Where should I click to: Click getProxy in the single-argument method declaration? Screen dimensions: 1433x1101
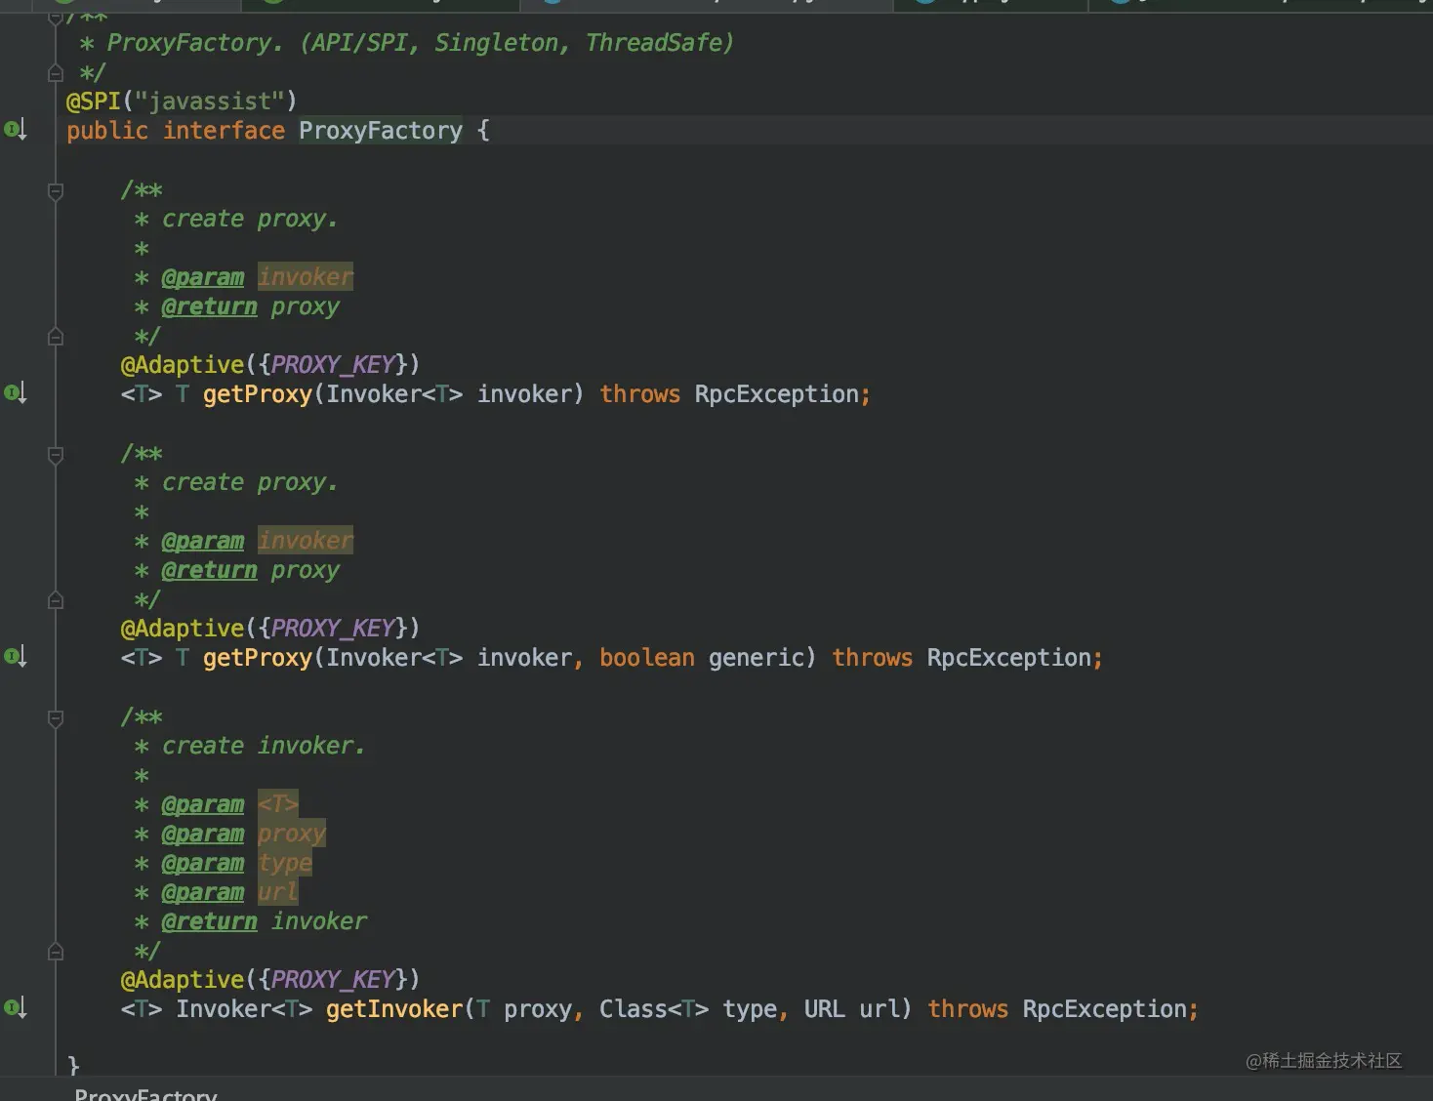[258, 394]
